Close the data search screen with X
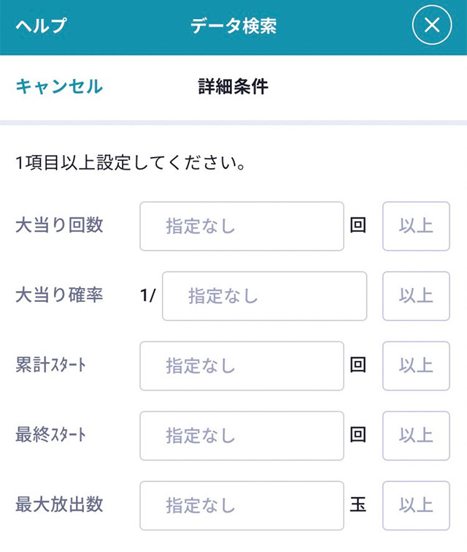The height and width of the screenshot is (552, 467). point(432,26)
